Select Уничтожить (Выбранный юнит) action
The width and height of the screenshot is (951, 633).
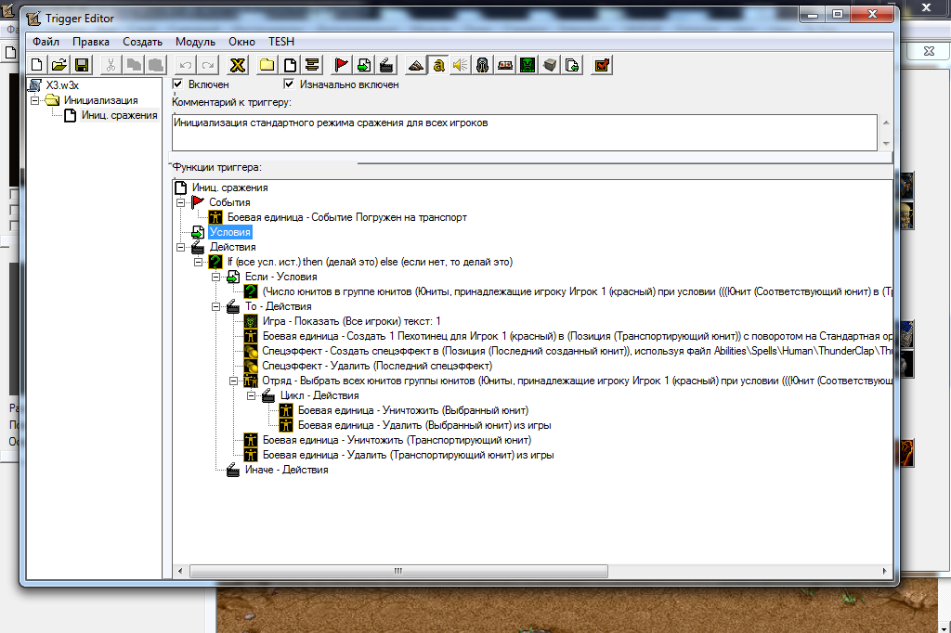[413, 410]
